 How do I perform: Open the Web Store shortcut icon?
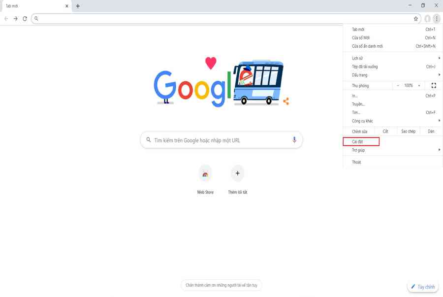coord(205,173)
